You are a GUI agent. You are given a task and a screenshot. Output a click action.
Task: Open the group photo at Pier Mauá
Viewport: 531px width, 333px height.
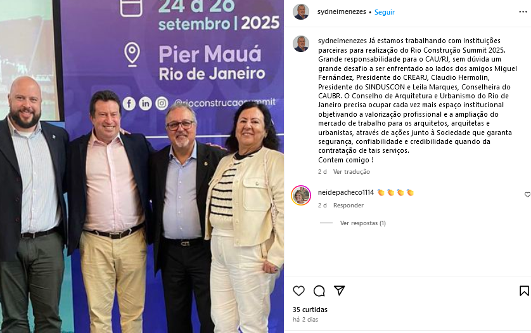142,166
